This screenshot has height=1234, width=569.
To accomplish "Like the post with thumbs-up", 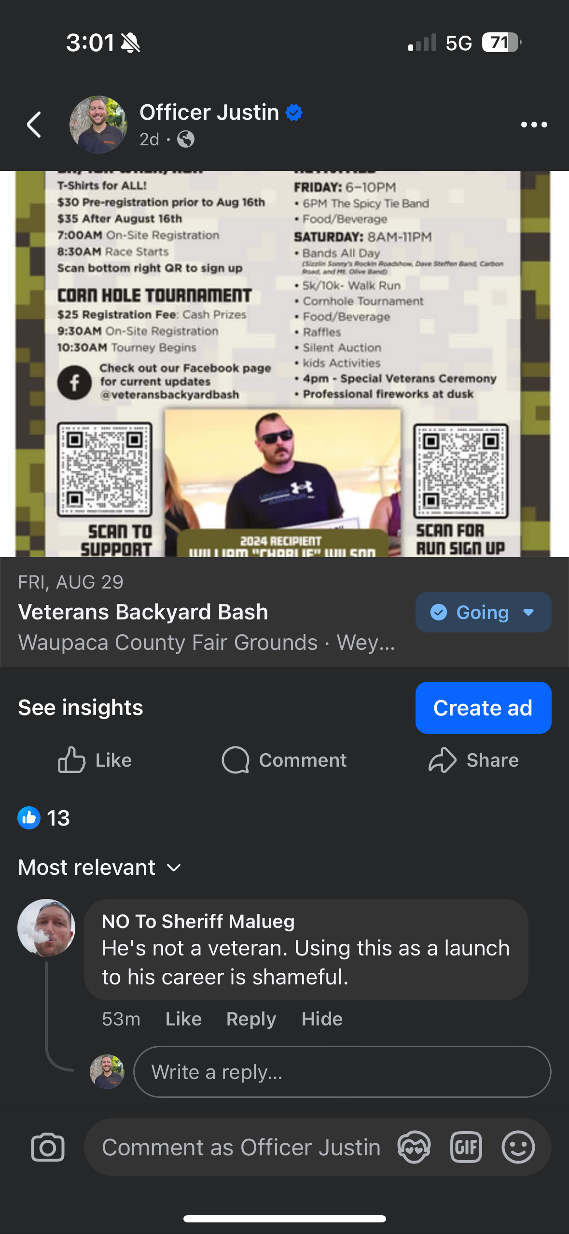I will click(95, 760).
